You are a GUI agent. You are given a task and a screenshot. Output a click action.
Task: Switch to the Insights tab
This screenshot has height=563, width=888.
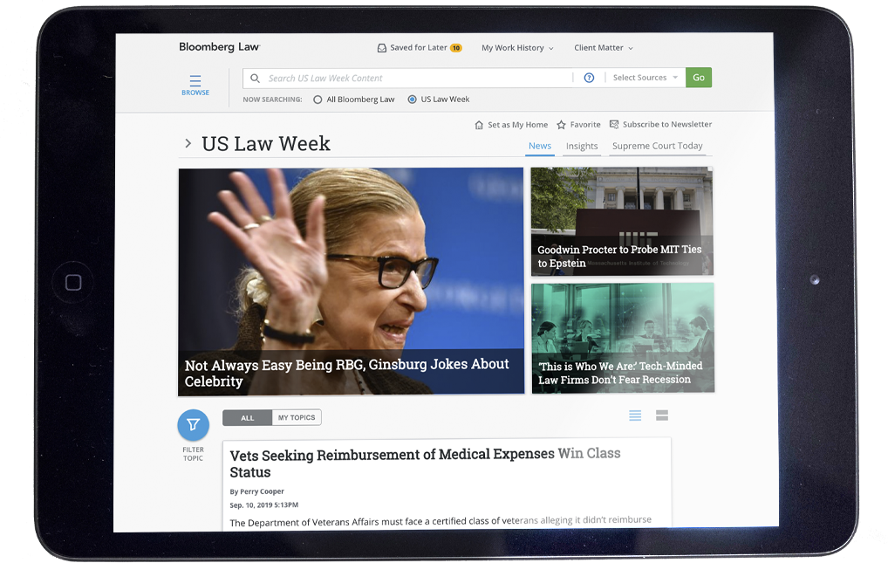pos(582,147)
